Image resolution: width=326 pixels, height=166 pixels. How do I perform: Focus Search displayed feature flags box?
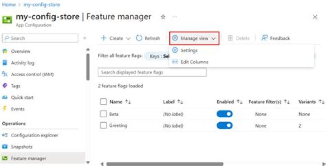[152, 72]
